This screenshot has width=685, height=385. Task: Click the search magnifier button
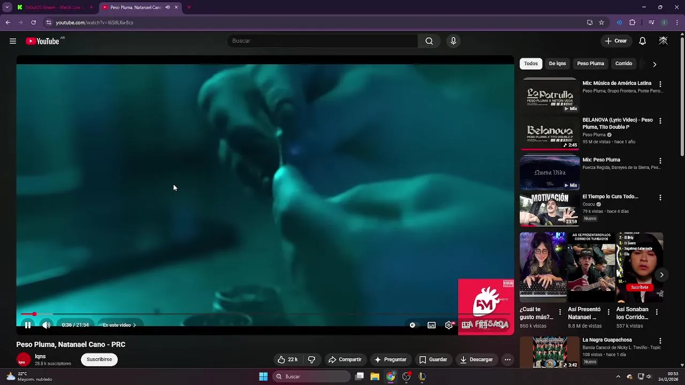(x=429, y=41)
